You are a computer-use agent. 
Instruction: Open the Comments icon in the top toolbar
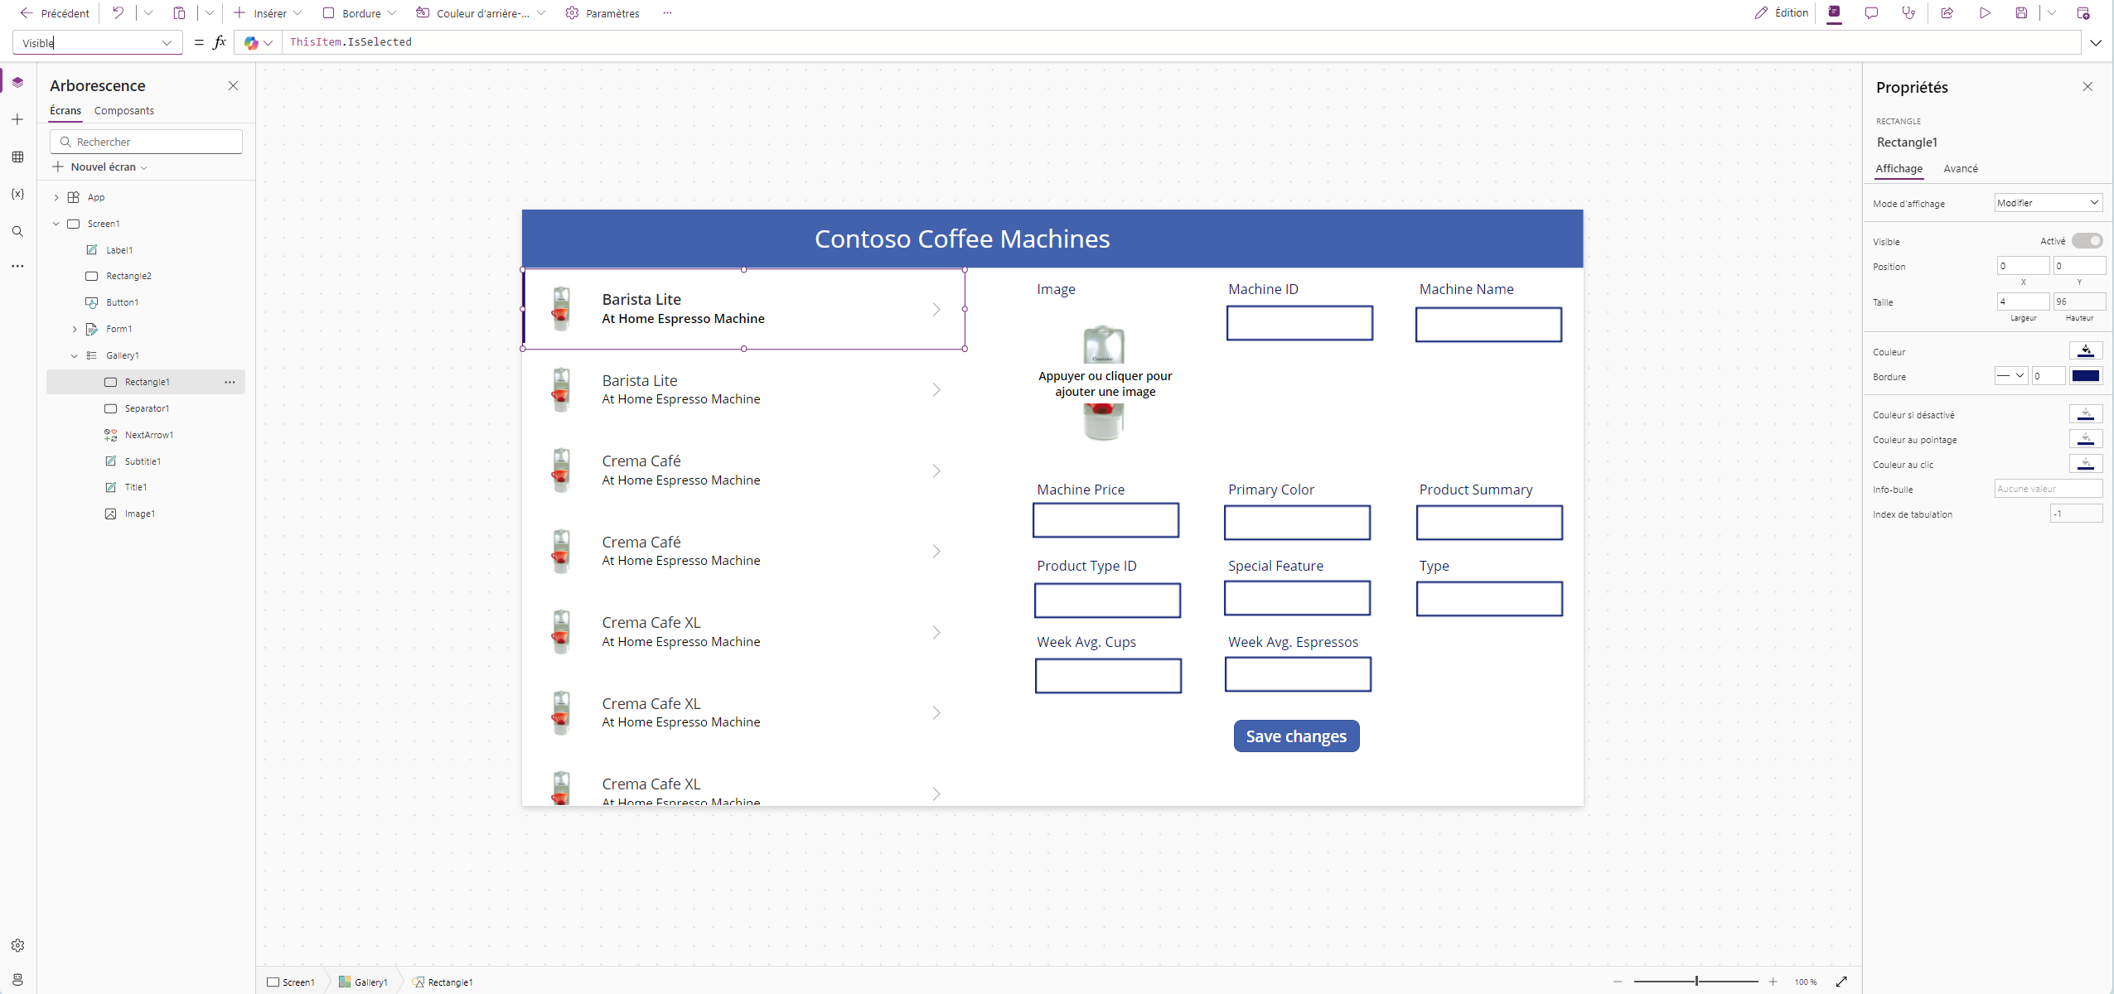[1871, 12]
